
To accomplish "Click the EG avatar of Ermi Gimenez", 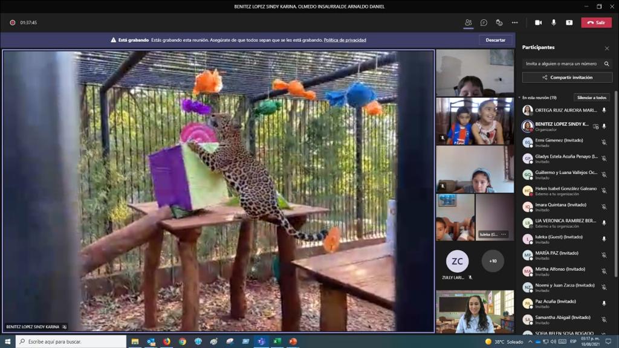I will [x=527, y=143].
